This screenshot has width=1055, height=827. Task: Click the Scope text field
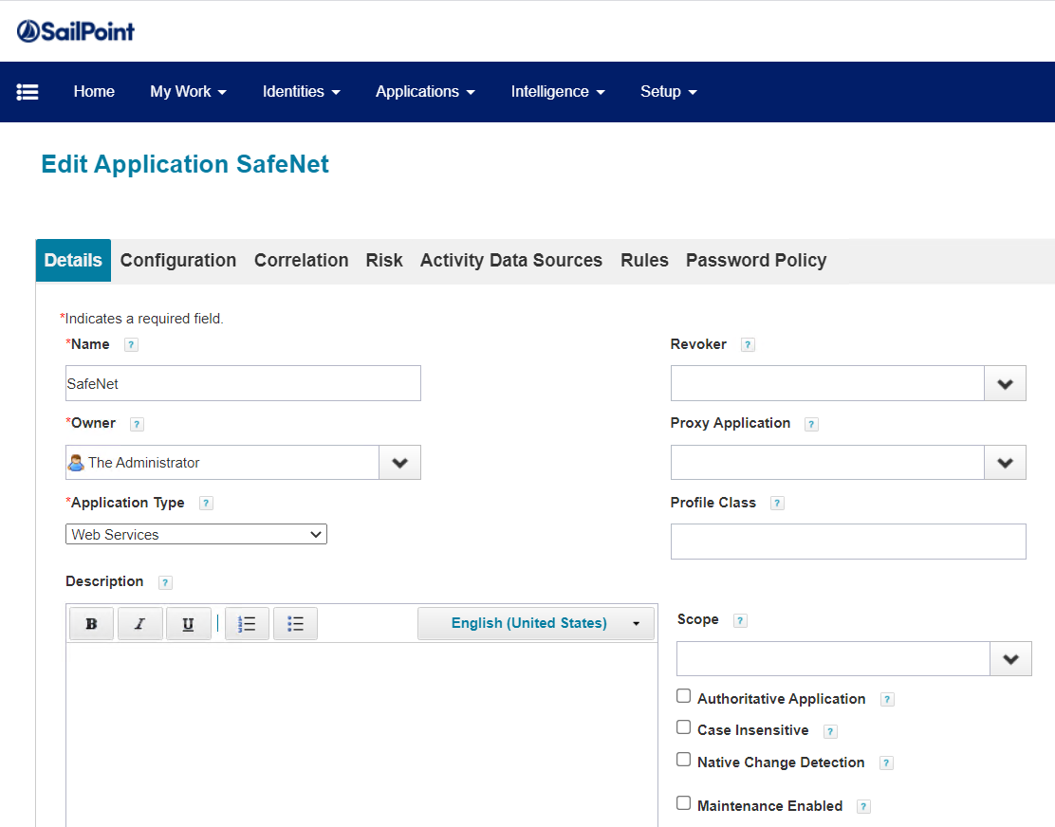(833, 659)
